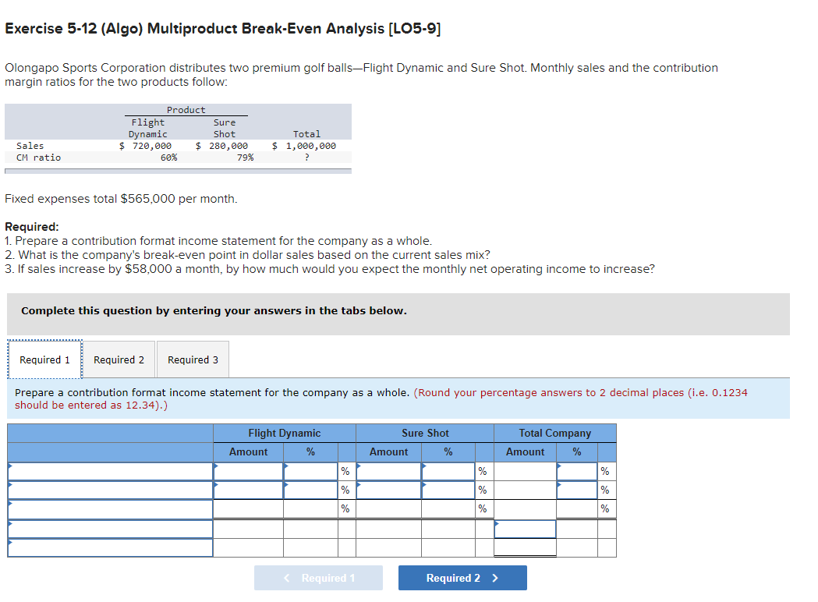
Task: Click the third row Sure Shot percentage cell
Action: pyautogui.click(x=449, y=508)
